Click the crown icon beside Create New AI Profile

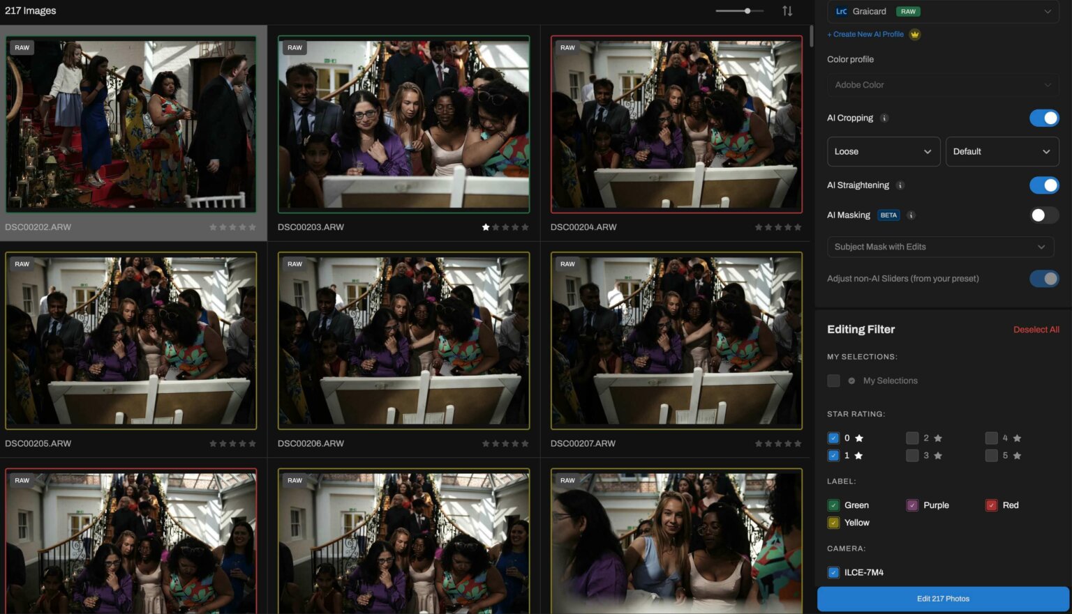coord(915,33)
